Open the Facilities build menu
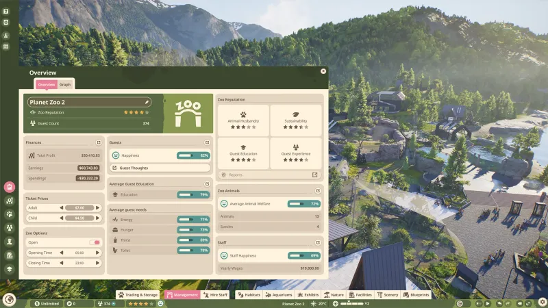The image size is (548, 308). [x=360, y=295]
